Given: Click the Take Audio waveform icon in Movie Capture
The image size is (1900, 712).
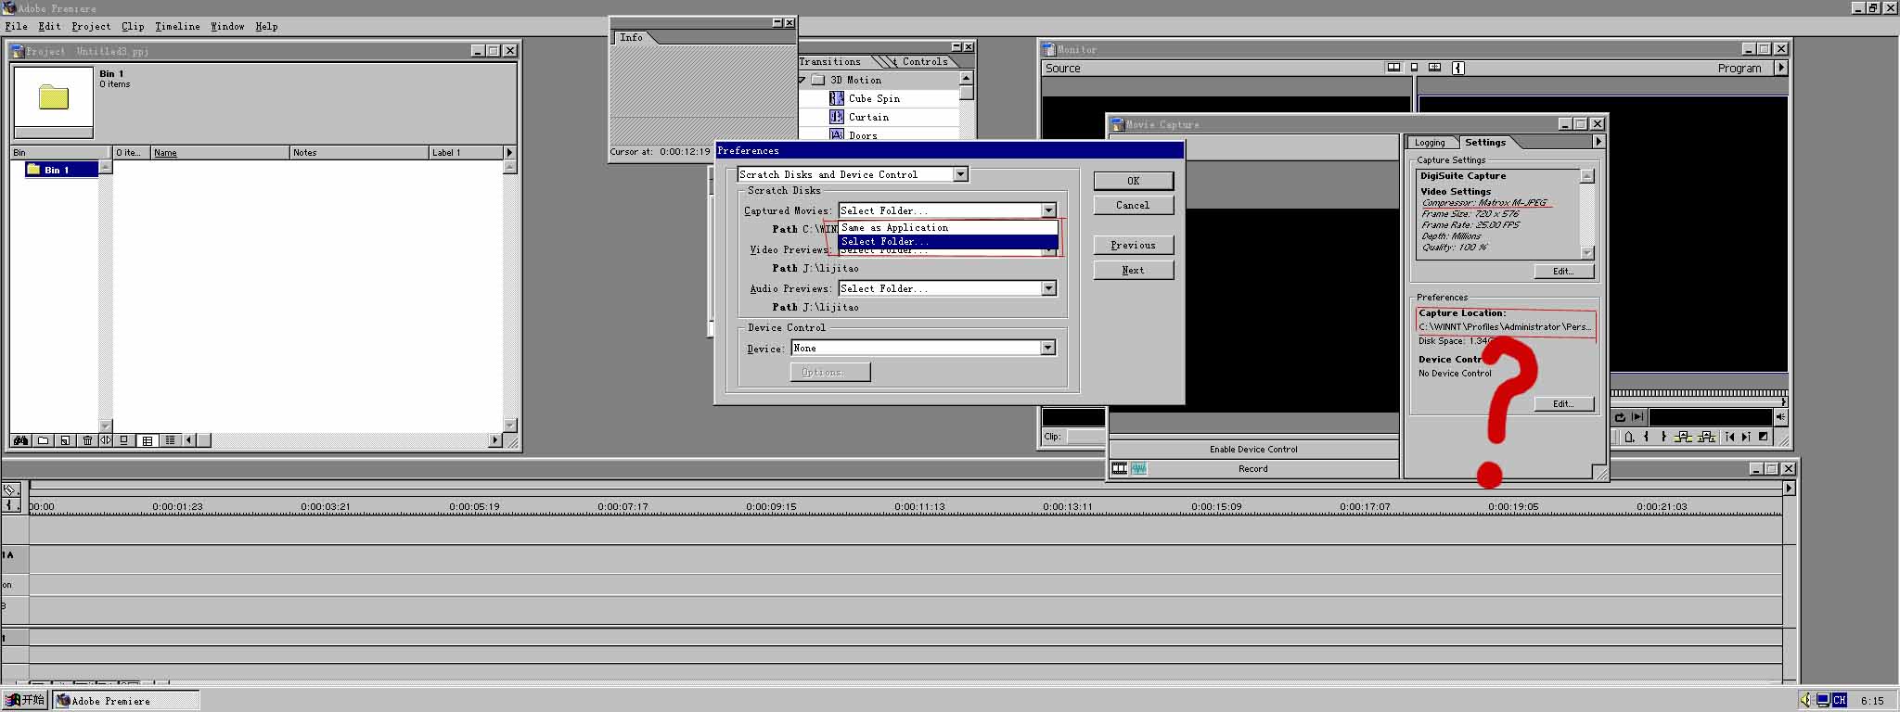Looking at the screenshot, I should tap(1139, 469).
